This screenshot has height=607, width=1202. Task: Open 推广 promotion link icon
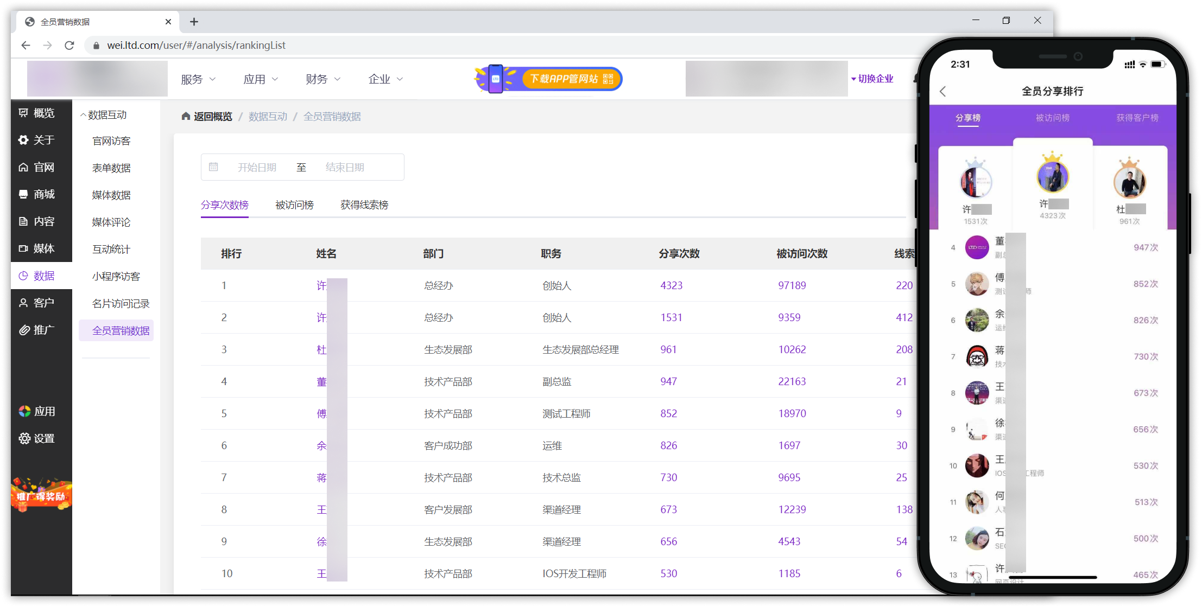click(x=24, y=330)
